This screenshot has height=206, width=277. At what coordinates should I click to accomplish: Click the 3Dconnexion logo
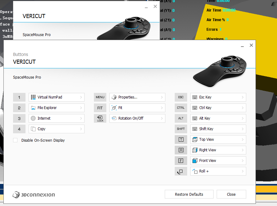click(x=34, y=195)
